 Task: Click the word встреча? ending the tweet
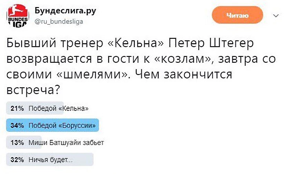pyautogui.click(x=33, y=90)
